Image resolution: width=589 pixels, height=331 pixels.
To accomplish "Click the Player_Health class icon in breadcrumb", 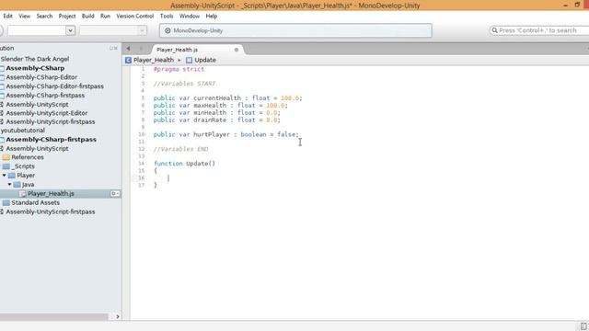I will coord(129,60).
